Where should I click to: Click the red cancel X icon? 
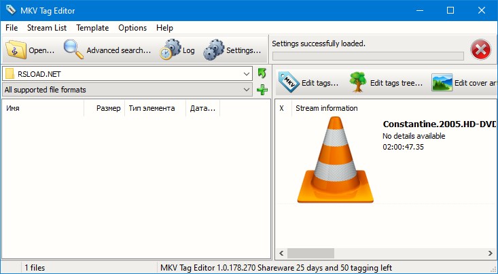click(480, 50)
